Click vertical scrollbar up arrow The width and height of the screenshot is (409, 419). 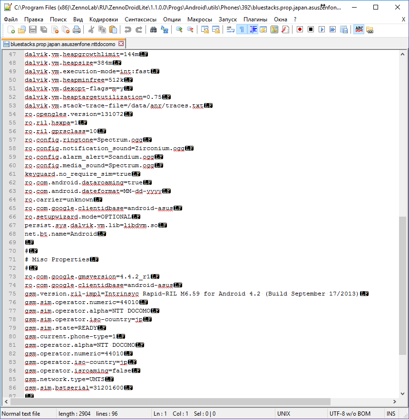(x=402, y=54)
